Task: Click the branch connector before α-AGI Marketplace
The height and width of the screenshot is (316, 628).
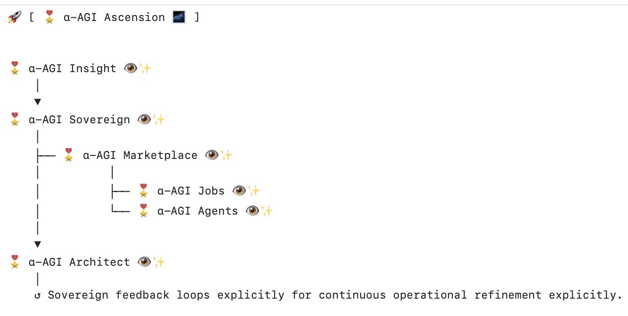Action: (46, 155)
